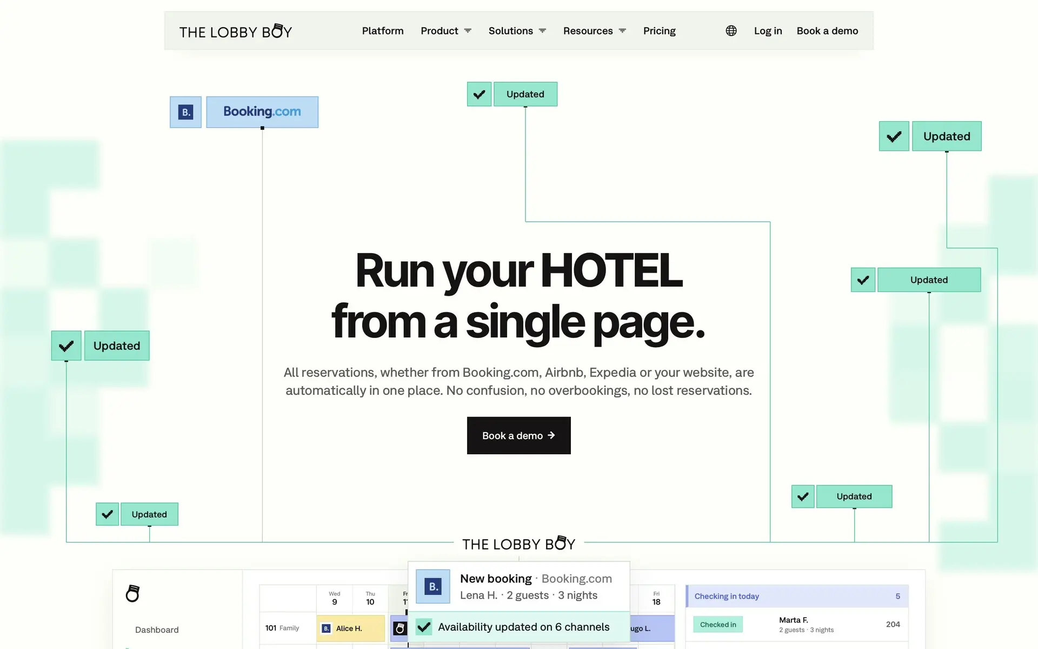Image resolution: width=1038 pixels, height=649 pixels.
Task: Expand the Resources dropdown arrow
Action: pyautogui.click(x=622, y=31)
